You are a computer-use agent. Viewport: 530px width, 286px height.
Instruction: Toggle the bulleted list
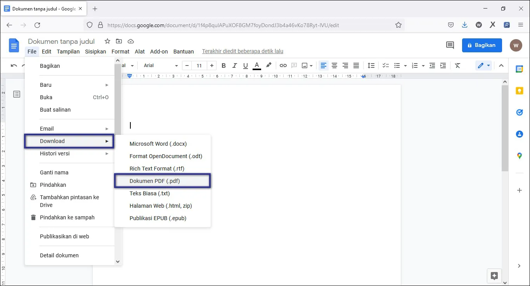click(x=397, y=65)
